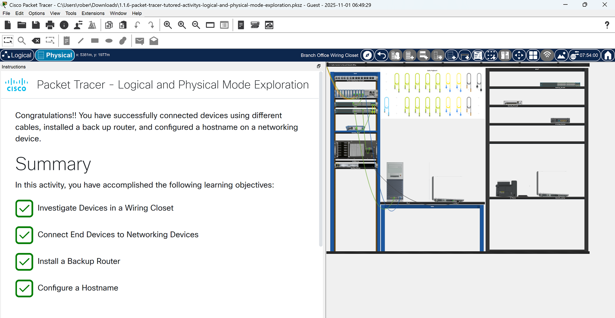This screenshot has height=318, width=615.
Task: Toggle the wireless signal display button
Action: 547,55
